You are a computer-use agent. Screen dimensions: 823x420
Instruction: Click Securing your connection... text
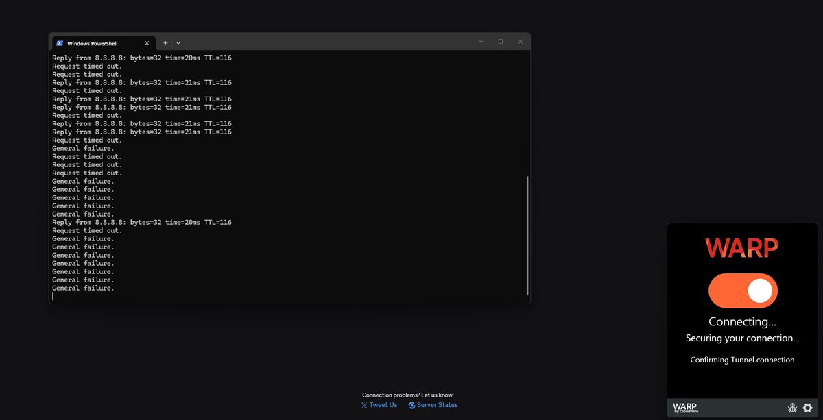[742, 338]
